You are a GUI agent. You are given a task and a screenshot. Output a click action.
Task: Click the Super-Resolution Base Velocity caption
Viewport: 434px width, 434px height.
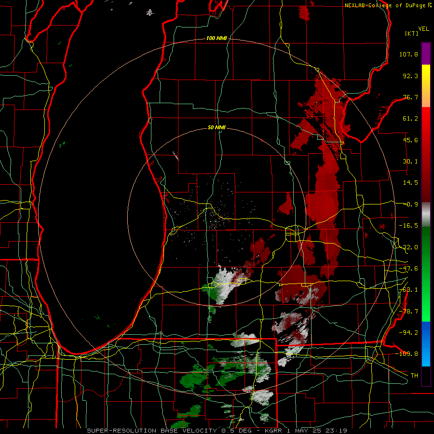pos(217,431)
